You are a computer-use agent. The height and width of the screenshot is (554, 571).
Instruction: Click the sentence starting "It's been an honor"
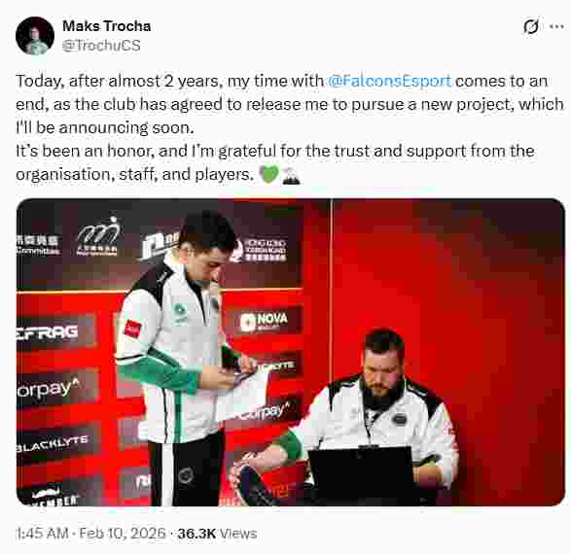pyautogui.click(x=275, y=162)
